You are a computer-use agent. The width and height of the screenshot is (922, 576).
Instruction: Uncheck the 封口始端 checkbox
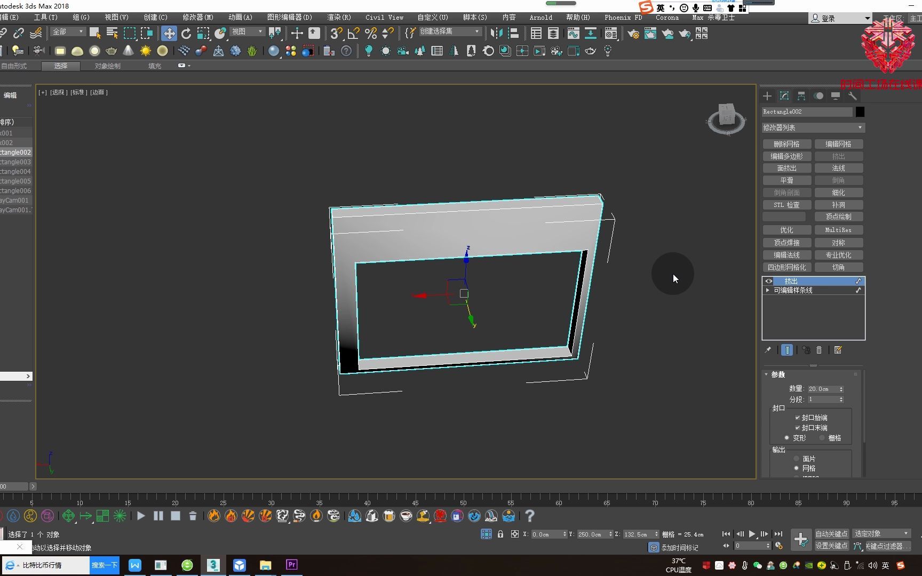pyautogui.click(x=798, y=418)
